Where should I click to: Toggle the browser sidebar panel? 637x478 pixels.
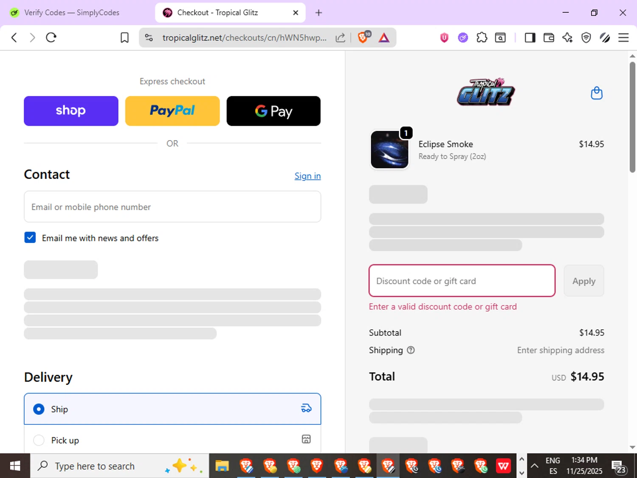click(x=530, y=38)
